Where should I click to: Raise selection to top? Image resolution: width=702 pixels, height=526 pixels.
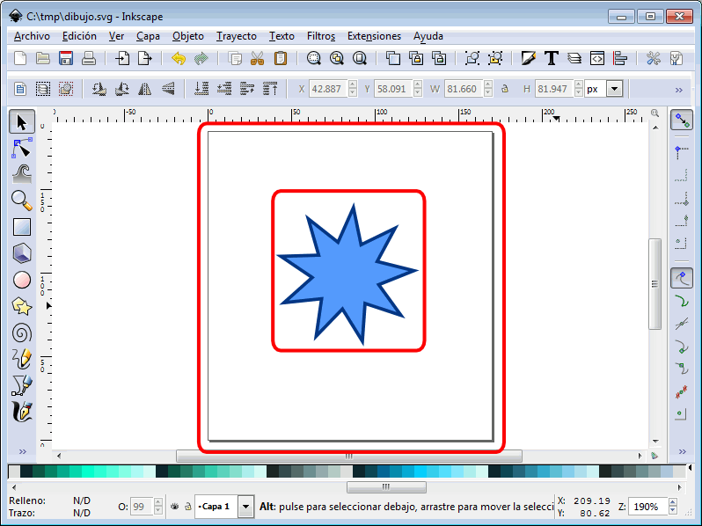click(x=270, y=89)
